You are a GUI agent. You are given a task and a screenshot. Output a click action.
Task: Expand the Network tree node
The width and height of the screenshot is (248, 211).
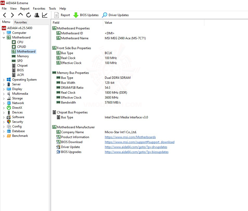click(4, 103)
